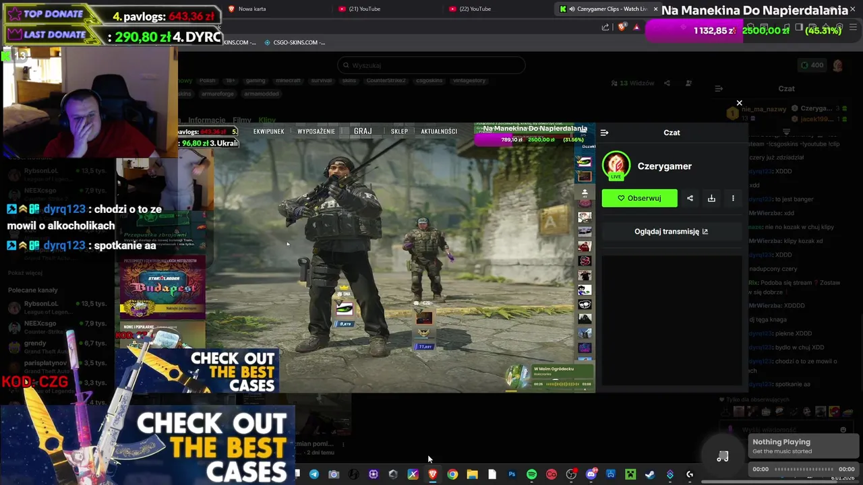Screen dimensions: 863x485
Task: Switch to the Nowa karta browser tab
Action: click(252, 9)
